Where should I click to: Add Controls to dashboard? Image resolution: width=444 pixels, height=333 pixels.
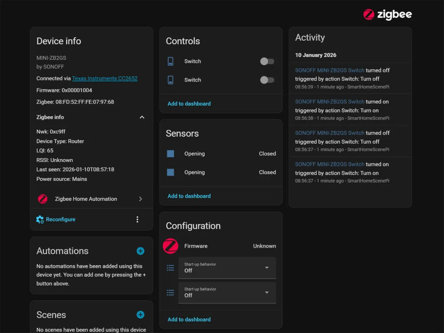(x=189, y=104)
